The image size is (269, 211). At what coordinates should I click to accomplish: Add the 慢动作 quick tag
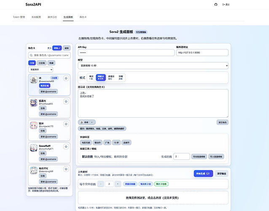[x=97, y=143]
